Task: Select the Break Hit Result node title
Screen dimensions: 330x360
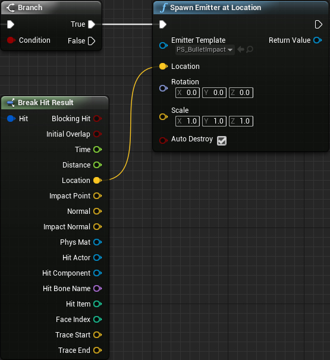Action: tap(46, 103)
